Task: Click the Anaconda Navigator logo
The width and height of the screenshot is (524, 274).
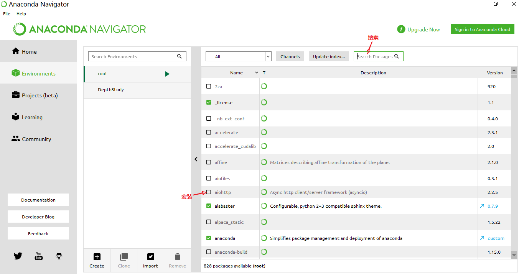Action: point(80,29)
